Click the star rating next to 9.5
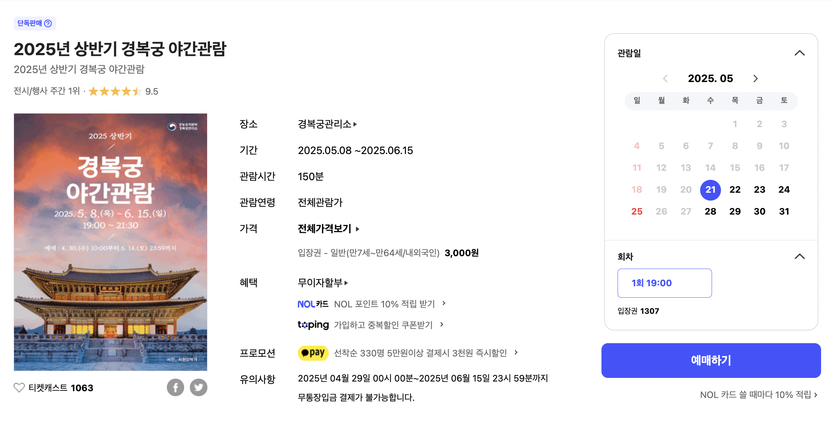This screenshot has width=834, height=432. tap(115, 91)
